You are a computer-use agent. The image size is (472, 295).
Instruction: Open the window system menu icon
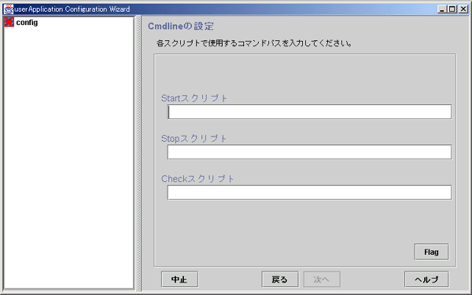click(8, 9)
